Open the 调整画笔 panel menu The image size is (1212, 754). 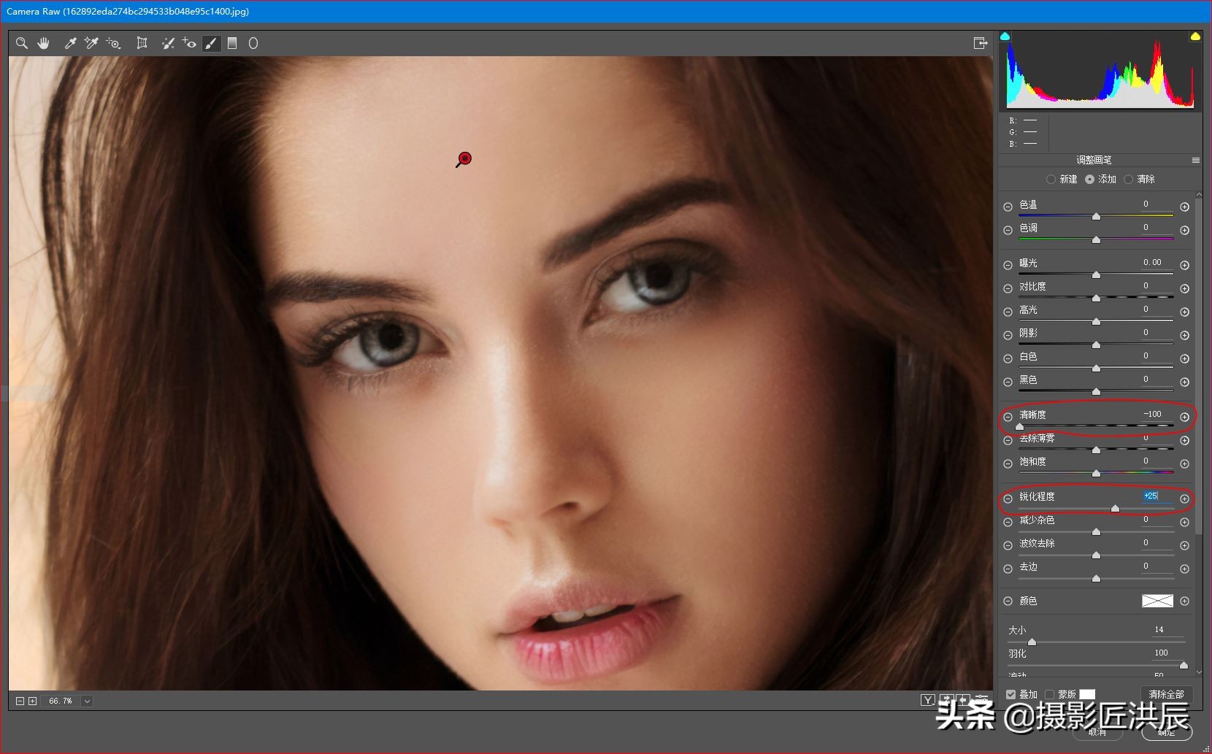(x=1195, y=160)
